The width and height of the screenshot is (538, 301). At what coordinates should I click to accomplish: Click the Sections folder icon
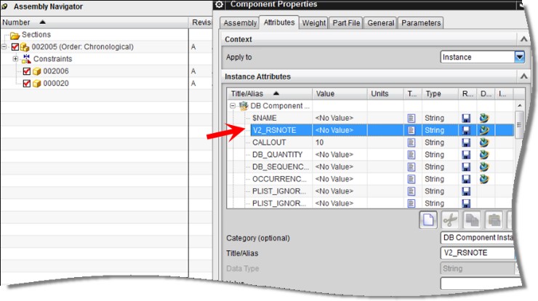click(14, 35)
